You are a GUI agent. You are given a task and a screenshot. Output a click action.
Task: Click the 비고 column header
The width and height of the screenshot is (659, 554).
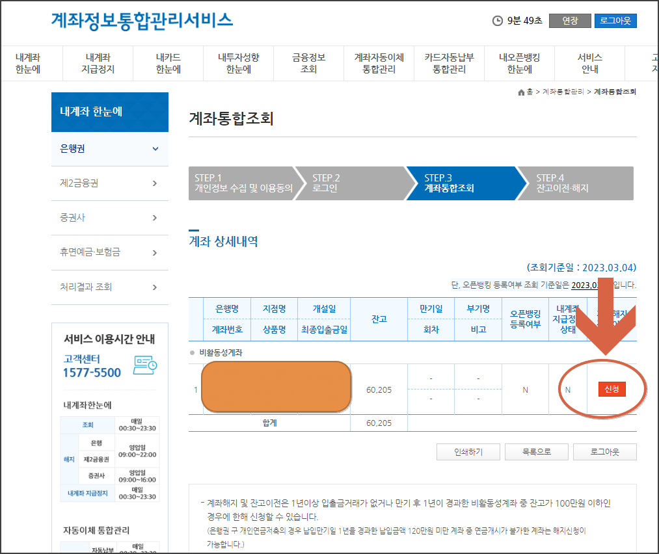478,330
